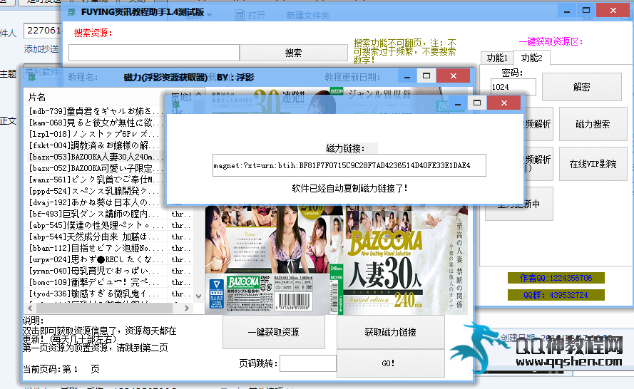The image size is (634, 389).
Task: Click horizontal scrollbar right arrow in list
Action: pos(186,308)
